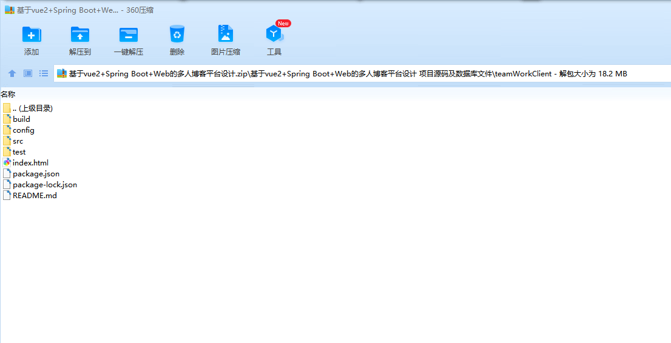Screen dimensions: 671x343
Task: Click the 360压缩 app icon in the title bar
Action: tap(10, 10)
